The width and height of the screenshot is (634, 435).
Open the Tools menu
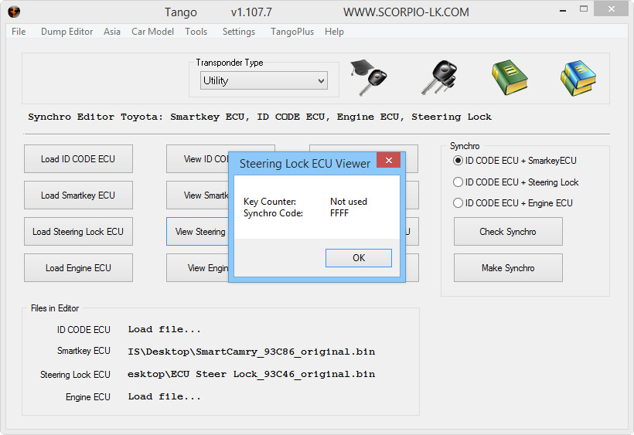point(196,32)
